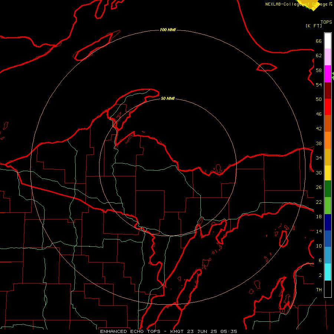Click legend value "54"

(x=319, y=85)
